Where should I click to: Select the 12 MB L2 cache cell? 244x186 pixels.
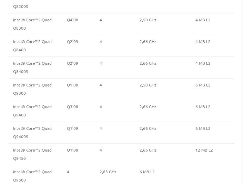(x=204, y=150)
